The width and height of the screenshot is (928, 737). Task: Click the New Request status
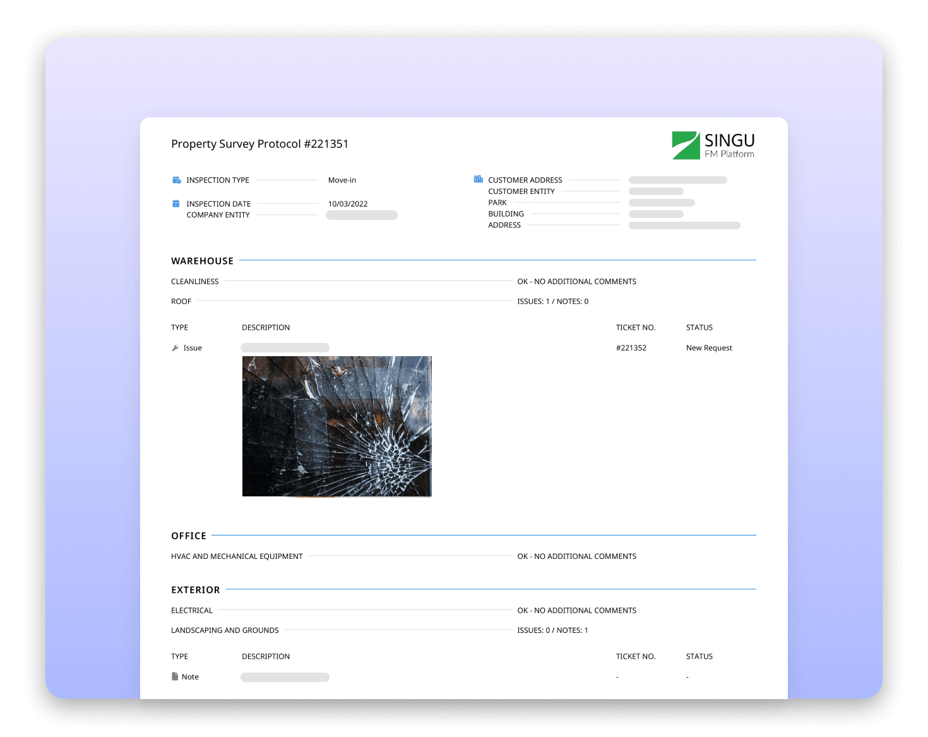[709, 348]
